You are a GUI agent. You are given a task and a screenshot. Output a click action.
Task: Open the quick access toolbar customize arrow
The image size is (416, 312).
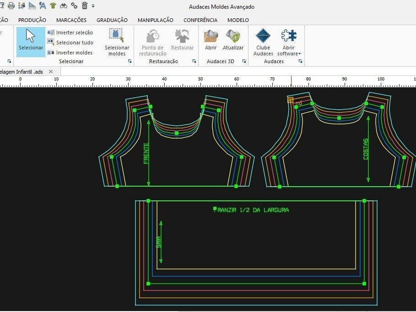[93, 6]
